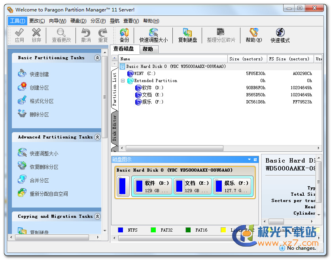Open the 导航 menu
Image resolution: width=331 pixels, height=260 pixels.
pyautogui.click(x=115, y=21)
